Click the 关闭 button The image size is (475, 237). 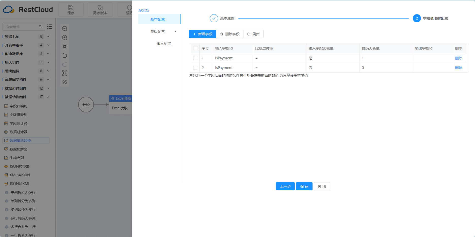click(322, 186)
